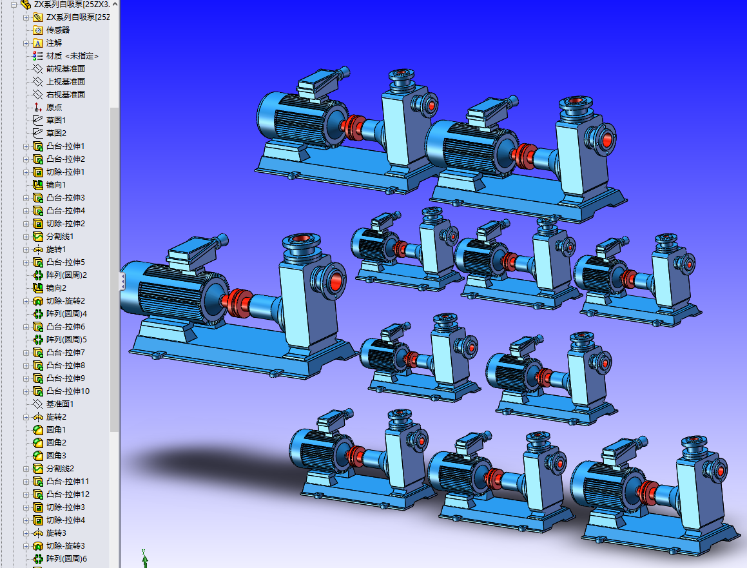
Task: Select the 右视基准面 plane icon
Action: pos(38,94)
